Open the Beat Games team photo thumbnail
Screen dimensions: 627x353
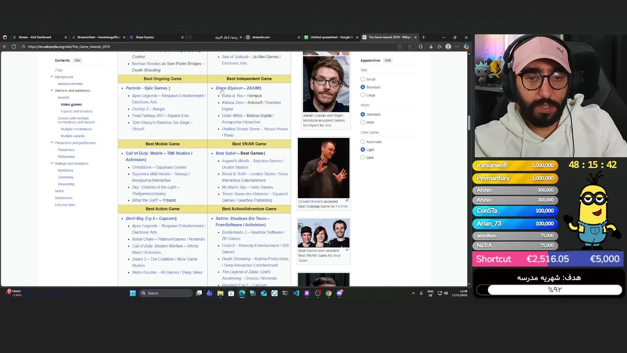pyautogui.click(x=323, y=233)
